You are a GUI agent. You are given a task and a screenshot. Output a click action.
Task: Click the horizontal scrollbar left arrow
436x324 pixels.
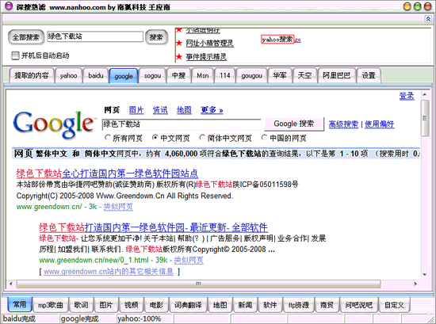(x=11, y=284)
